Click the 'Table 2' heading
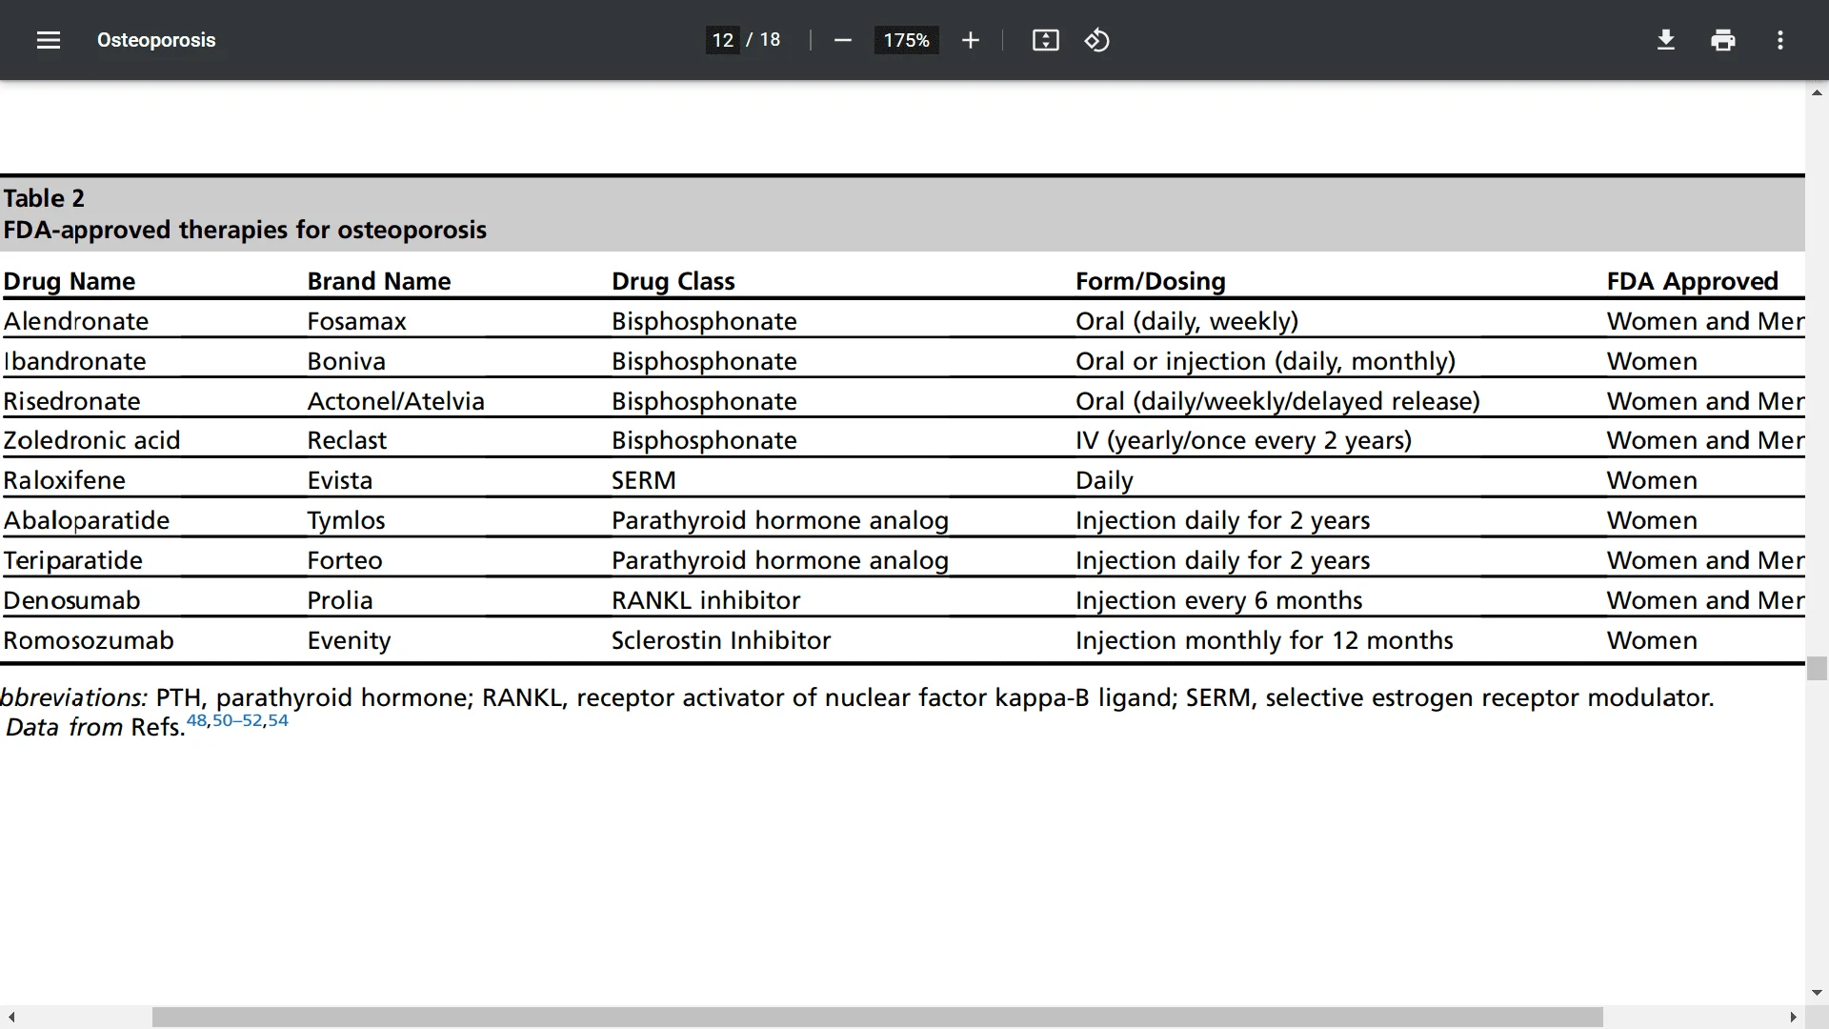 pos(44,198)
